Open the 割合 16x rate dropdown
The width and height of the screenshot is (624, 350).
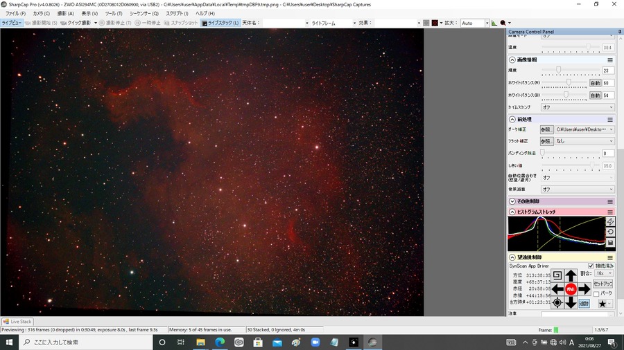click(x=604, y=273)
